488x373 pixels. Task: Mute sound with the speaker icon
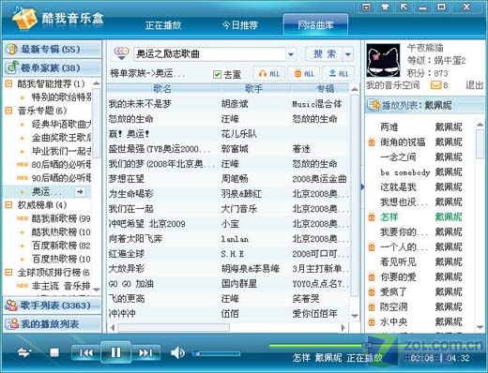(x=177, y=353)
